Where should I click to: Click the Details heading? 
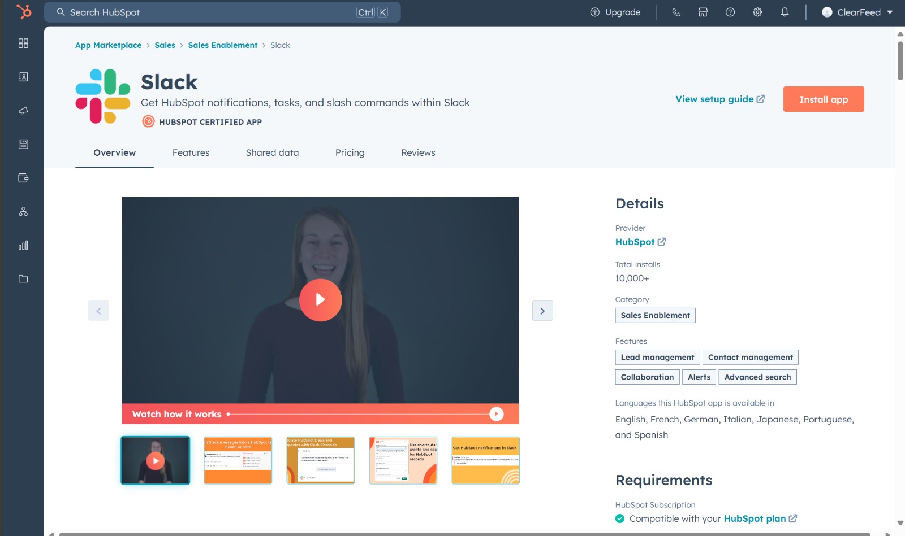click(639, 203)
